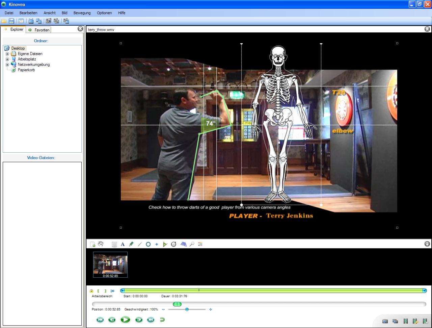Open the Ansicht menu
Image resolution: width=432 pixels, height=328 pixels.
coord(50,13)
